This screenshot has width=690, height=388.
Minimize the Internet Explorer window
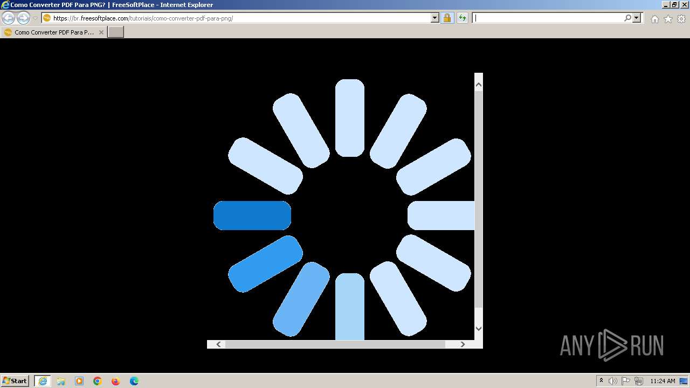(665, 5)
